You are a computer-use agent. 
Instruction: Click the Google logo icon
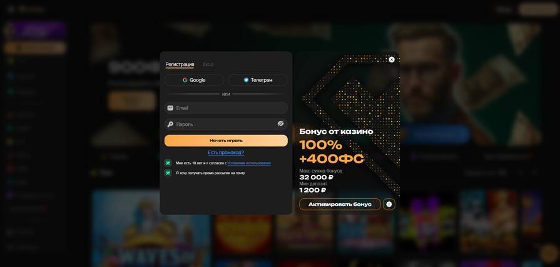[x=185, y=80]
